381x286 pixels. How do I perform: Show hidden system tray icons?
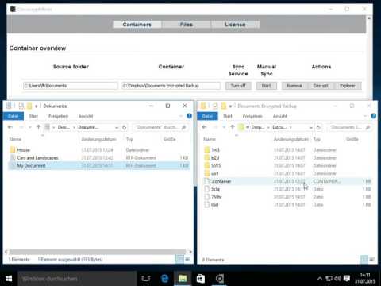320,279
